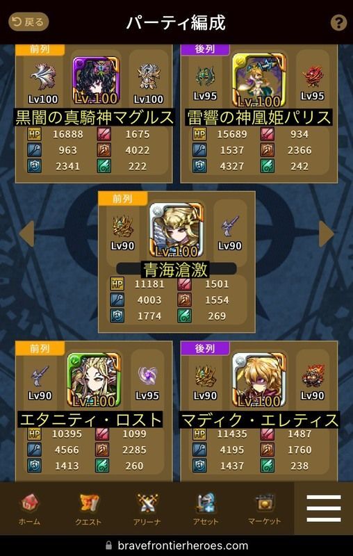Open the クエスト quest tab
Screen dimensions: 353x556
[x=88, y=509]
